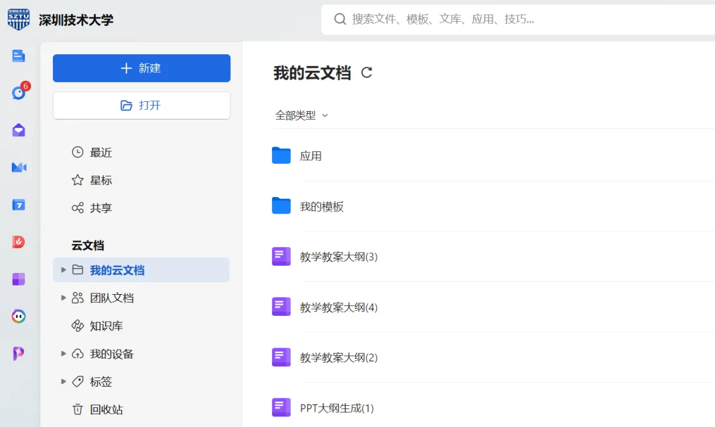715x427 pixels.
Task: Open chat messages with 6 badge
Action: [19, 93]
